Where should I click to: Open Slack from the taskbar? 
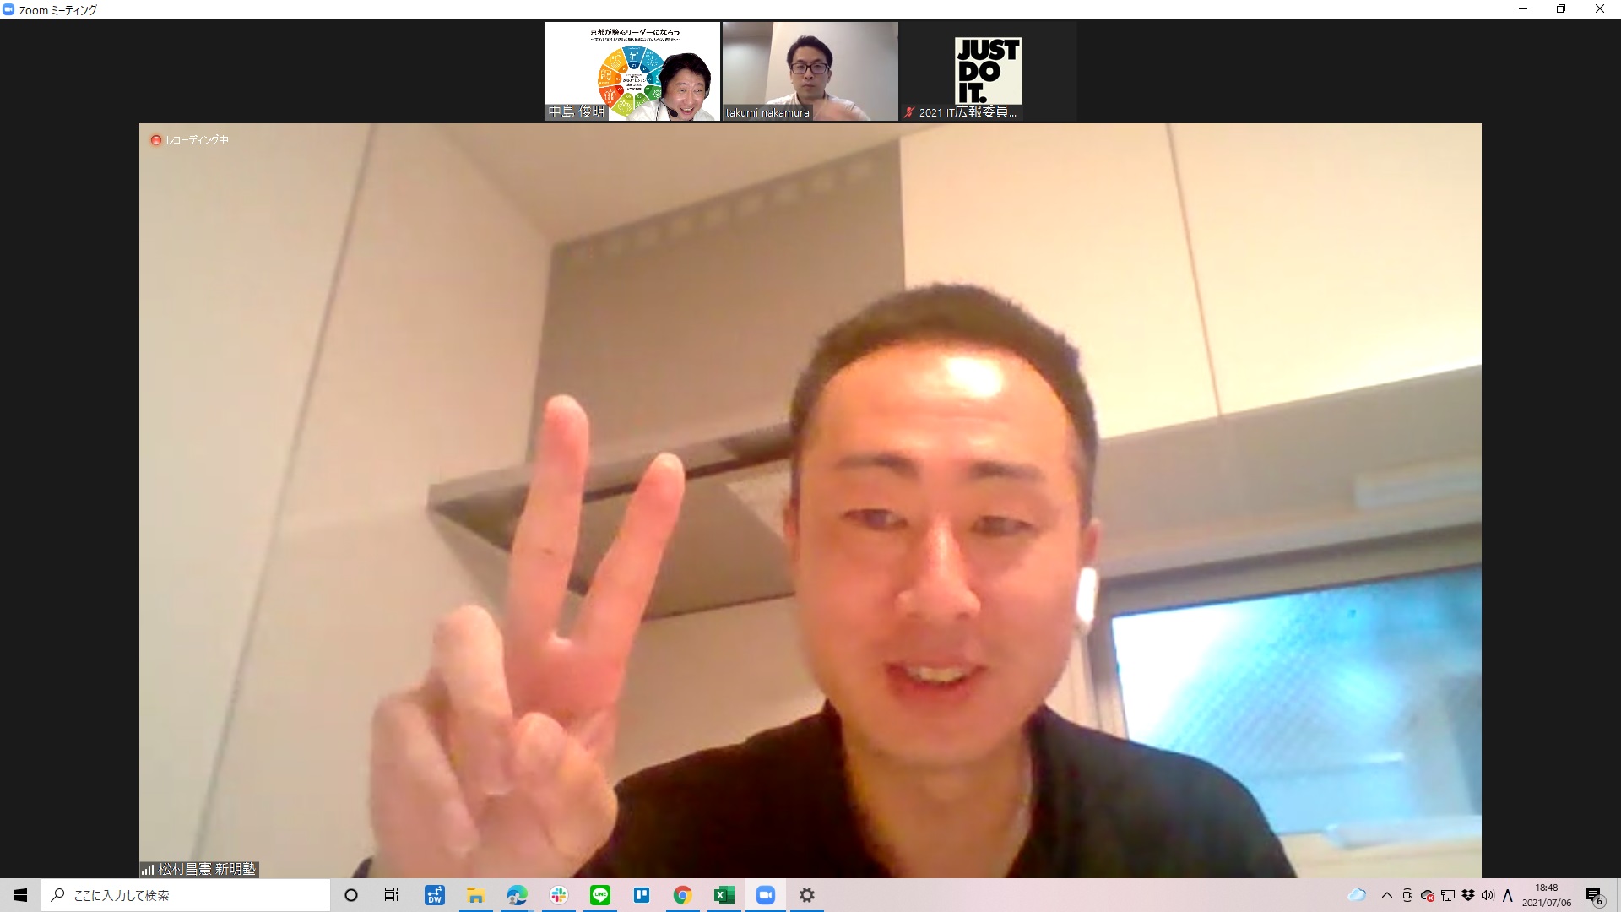click(559, 895)
